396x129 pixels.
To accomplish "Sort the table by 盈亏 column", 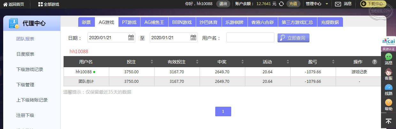I will [x=333, y=62].
